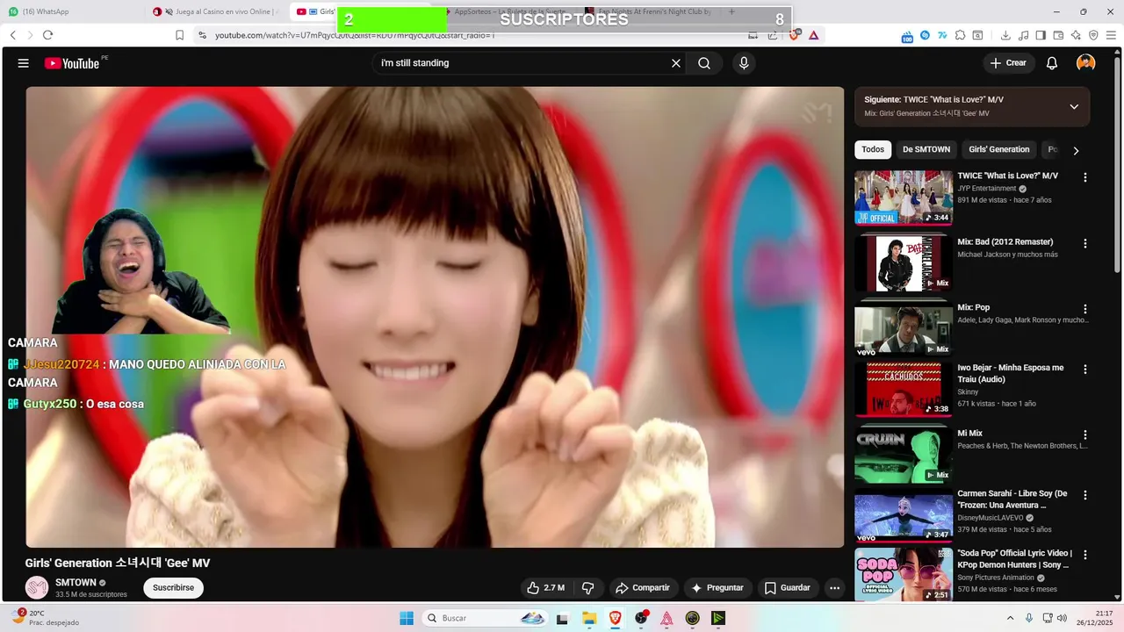Open the weather widget 20°C
This screenshot has width=1124, height=632.
(44, 618)
